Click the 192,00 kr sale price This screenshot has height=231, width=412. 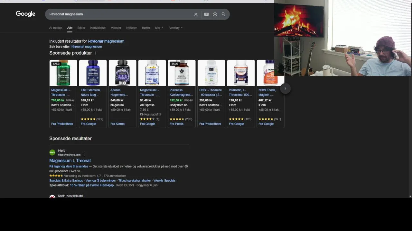coord(176,100)
